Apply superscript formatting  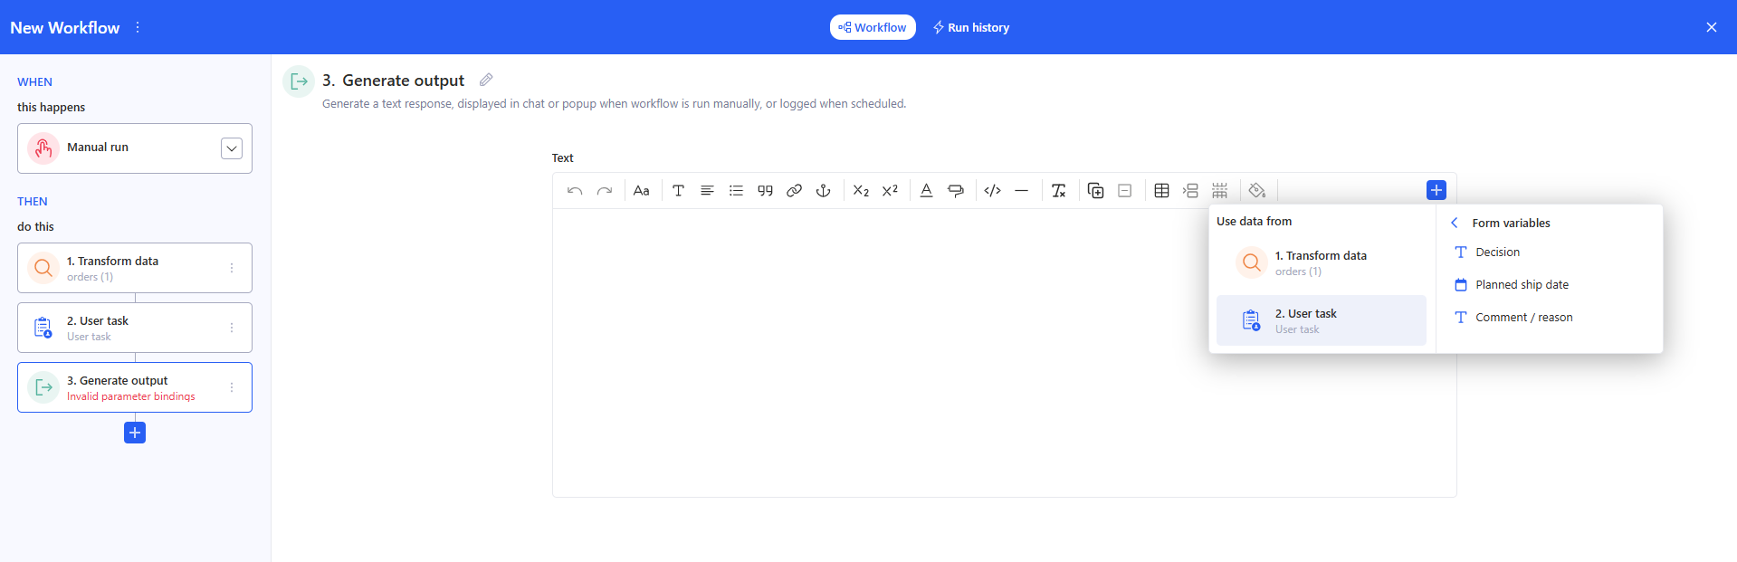[x=890, y=191]
